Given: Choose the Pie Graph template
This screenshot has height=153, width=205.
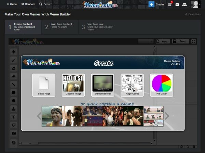Looking at the screenshot, I should tap(161, 85).
